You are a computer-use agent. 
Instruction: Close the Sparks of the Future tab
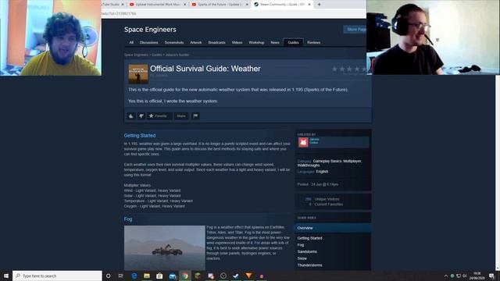[x=247, y=5]
